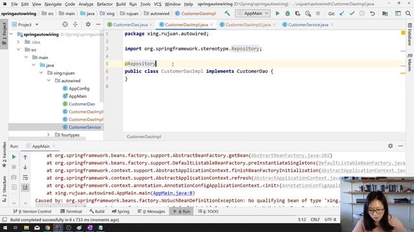Screen dimensions: 414x232
Task: Open Version Control tool window
Action: tap(32, 211)
